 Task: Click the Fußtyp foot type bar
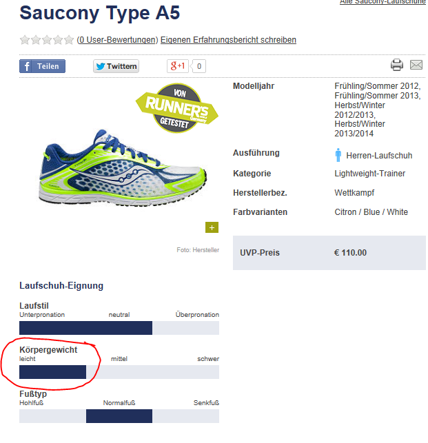click(x=119, y=416)
